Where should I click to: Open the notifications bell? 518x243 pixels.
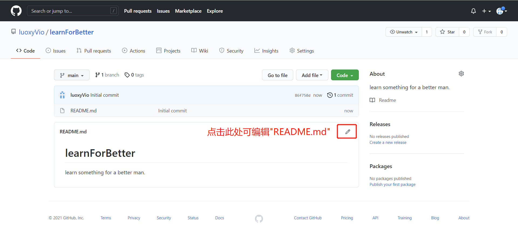pyautogui.click(x=473, y=11)
